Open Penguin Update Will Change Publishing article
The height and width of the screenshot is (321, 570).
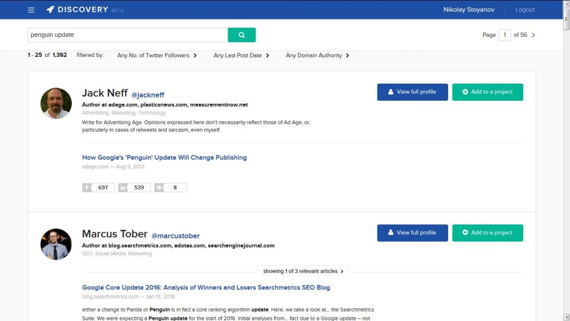(x=164, y=158)
